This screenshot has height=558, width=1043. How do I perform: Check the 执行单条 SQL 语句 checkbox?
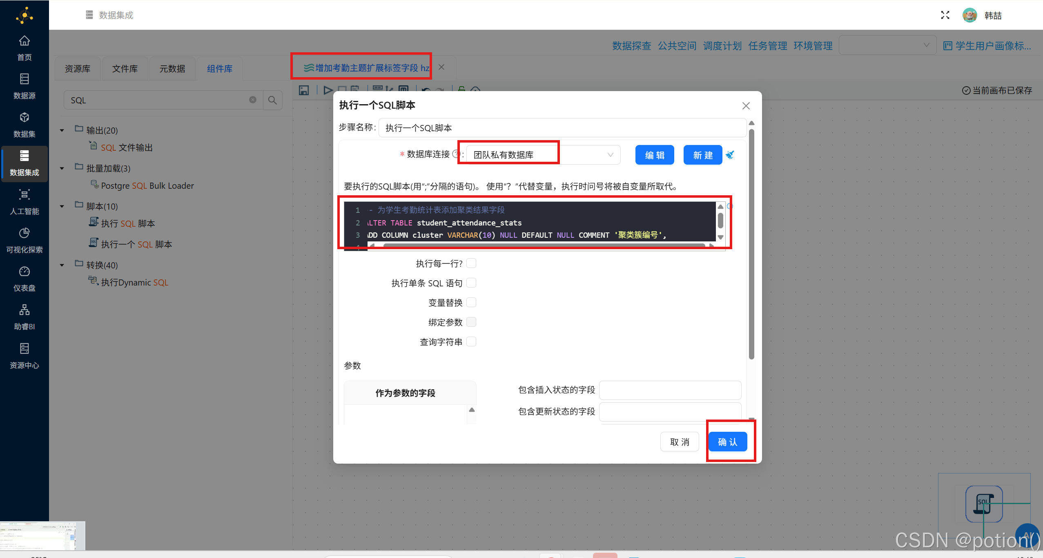point(471,283)
